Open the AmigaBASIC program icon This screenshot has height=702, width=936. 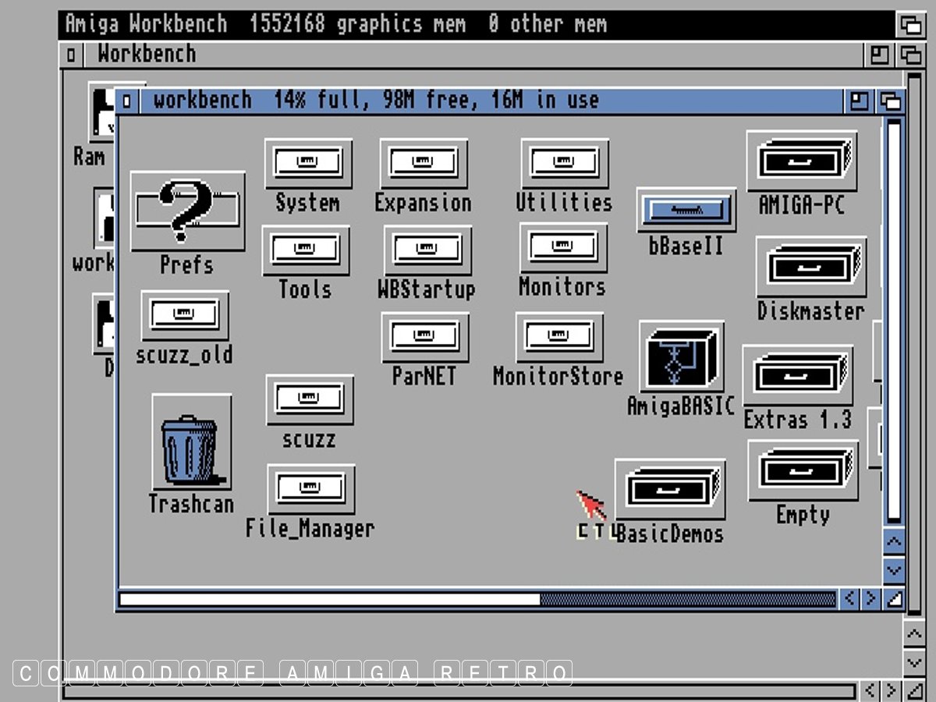[681, 357]
